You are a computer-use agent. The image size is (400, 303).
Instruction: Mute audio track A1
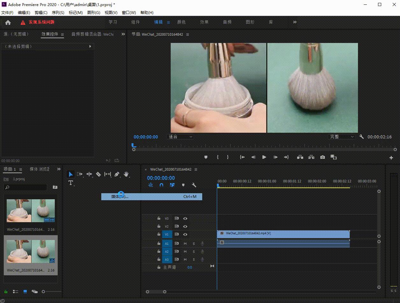tap(185, 243)
